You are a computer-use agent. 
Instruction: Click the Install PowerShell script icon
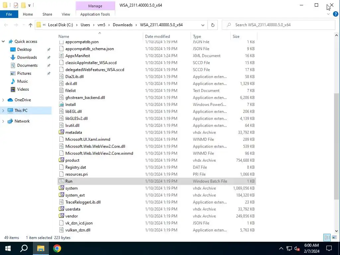tap(61, 105)
